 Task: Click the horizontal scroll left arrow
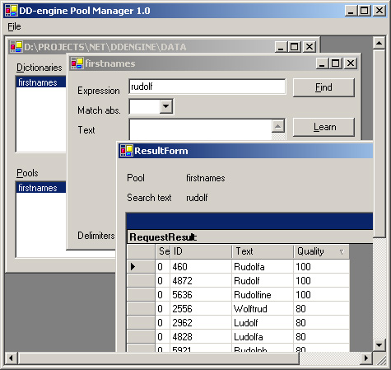pos(11,358)
